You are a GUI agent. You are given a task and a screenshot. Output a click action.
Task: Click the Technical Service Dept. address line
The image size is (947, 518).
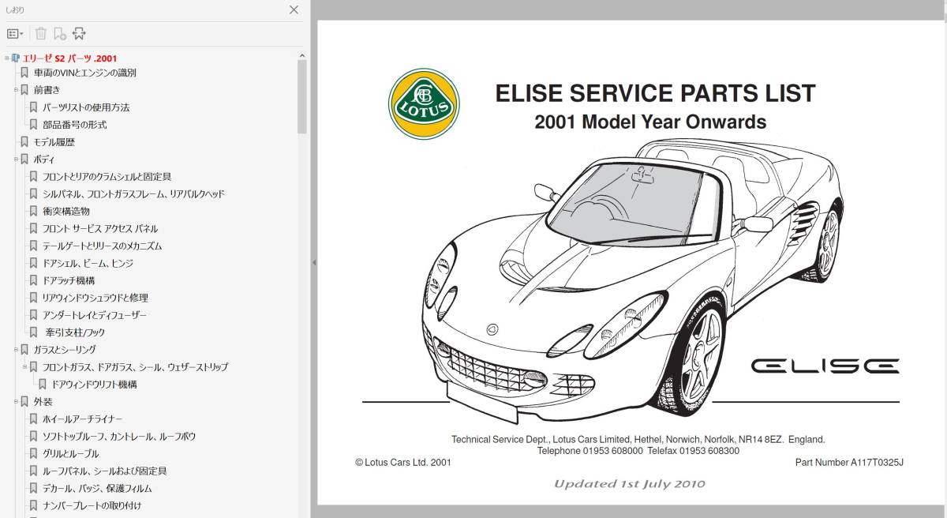pos(638,440)
